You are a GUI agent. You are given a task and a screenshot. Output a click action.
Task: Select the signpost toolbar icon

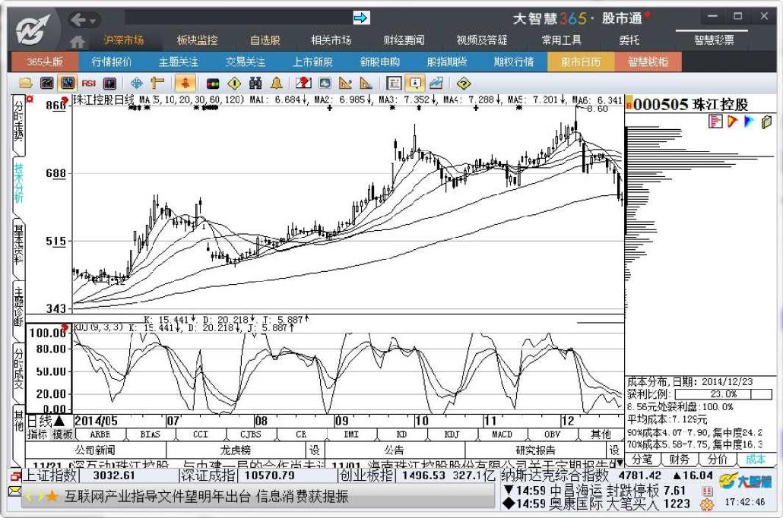coord(157,84)
